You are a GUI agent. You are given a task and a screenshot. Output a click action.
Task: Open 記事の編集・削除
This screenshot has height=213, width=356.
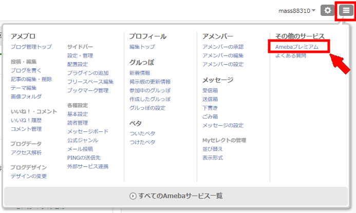[x=31, y=79]
